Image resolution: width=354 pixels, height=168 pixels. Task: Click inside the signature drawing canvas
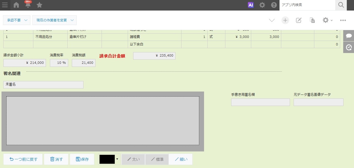tap(103, 121)
